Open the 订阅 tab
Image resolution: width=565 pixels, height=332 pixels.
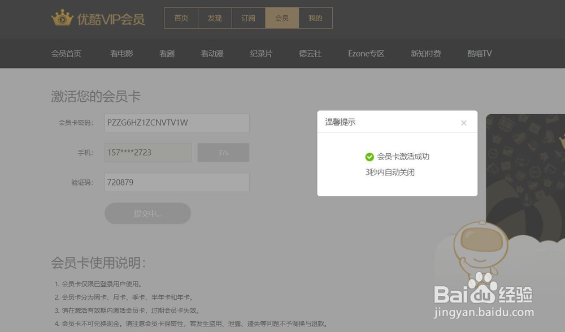pyautogui.click(x=248, y=18)
